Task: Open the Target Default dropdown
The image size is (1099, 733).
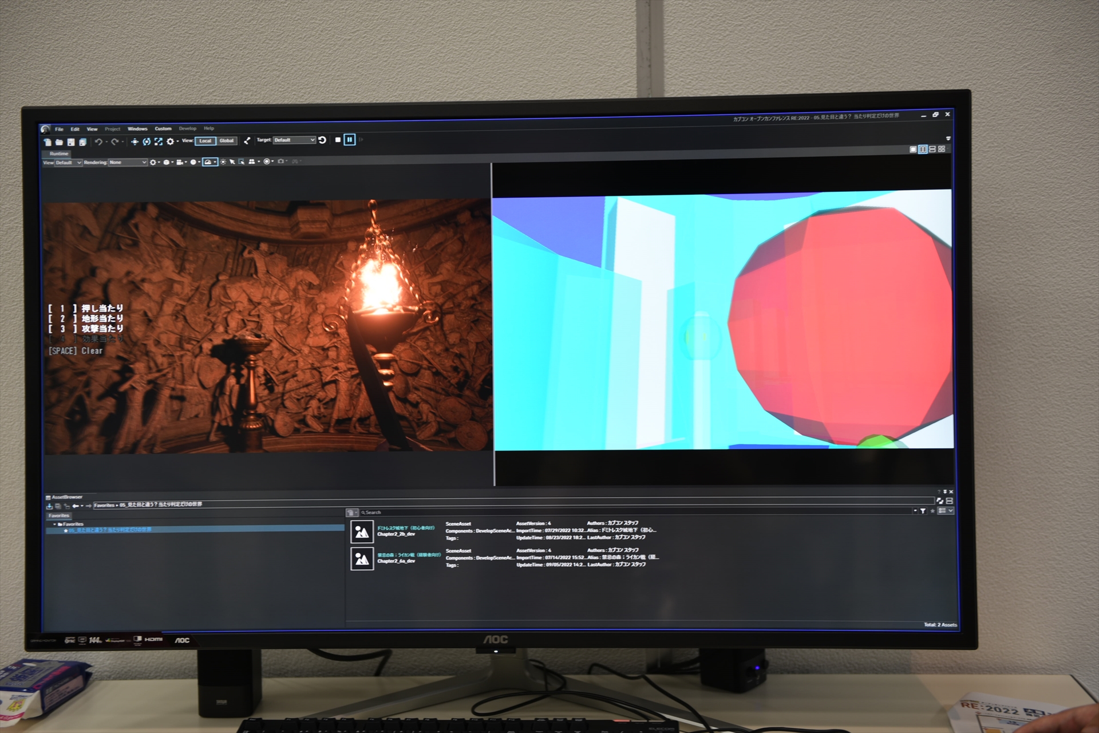Action: (x=294, y=140)
